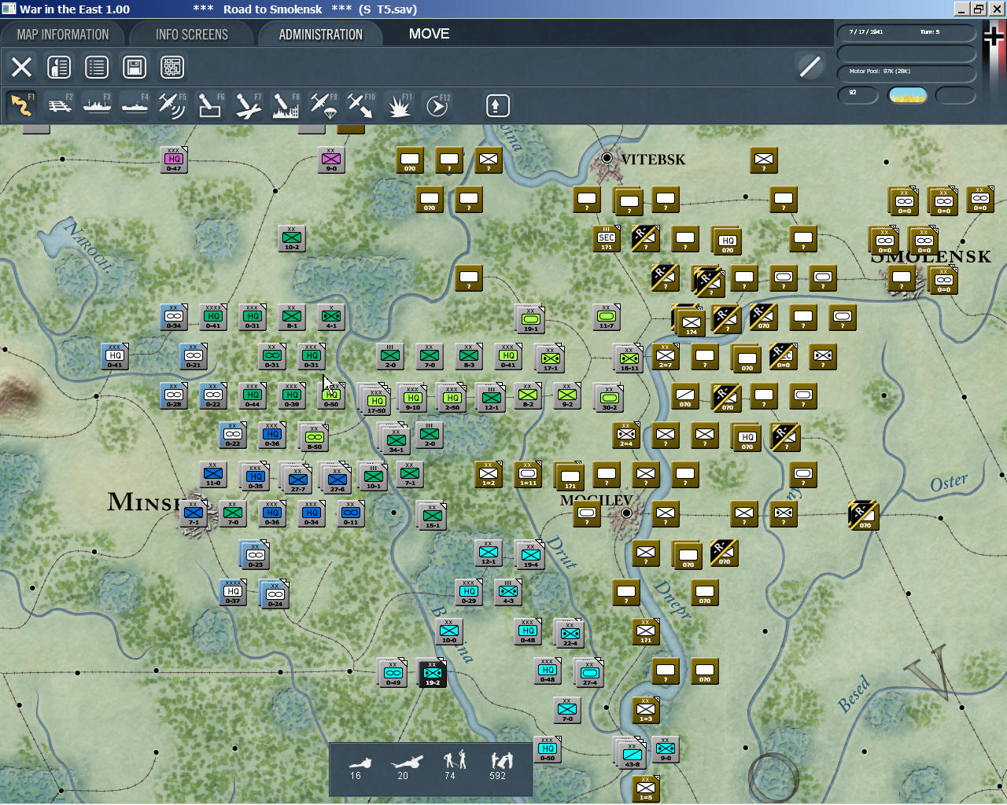Click the date field 7/17/1941

[x=866, y=32]
